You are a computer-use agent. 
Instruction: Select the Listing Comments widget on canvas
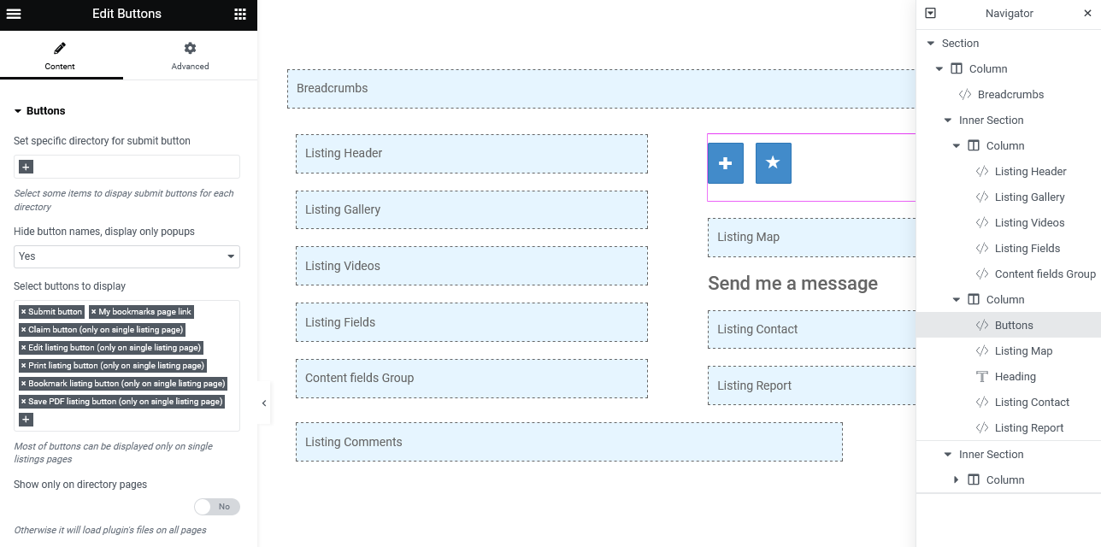click(x=569, y=442)
